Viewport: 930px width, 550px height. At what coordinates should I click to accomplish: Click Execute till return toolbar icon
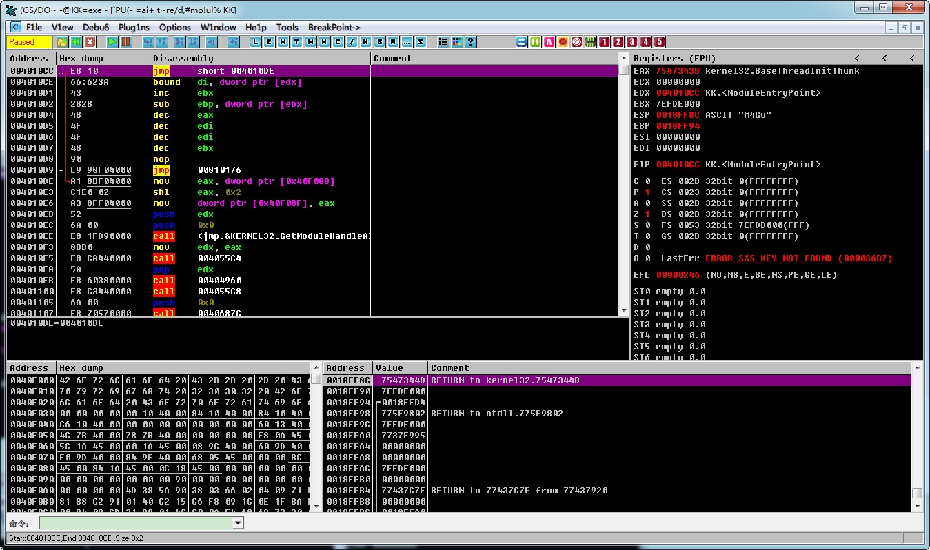pyautogui.click(x=212, y=42)
